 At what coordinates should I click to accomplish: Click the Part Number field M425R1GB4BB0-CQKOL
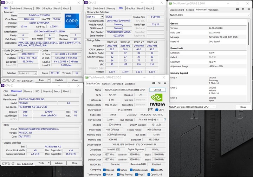point(119,32)
